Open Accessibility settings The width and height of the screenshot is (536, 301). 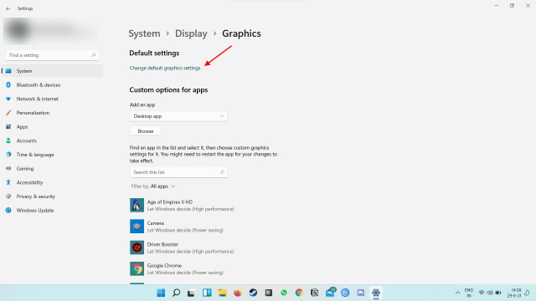[x=52, y=182]
